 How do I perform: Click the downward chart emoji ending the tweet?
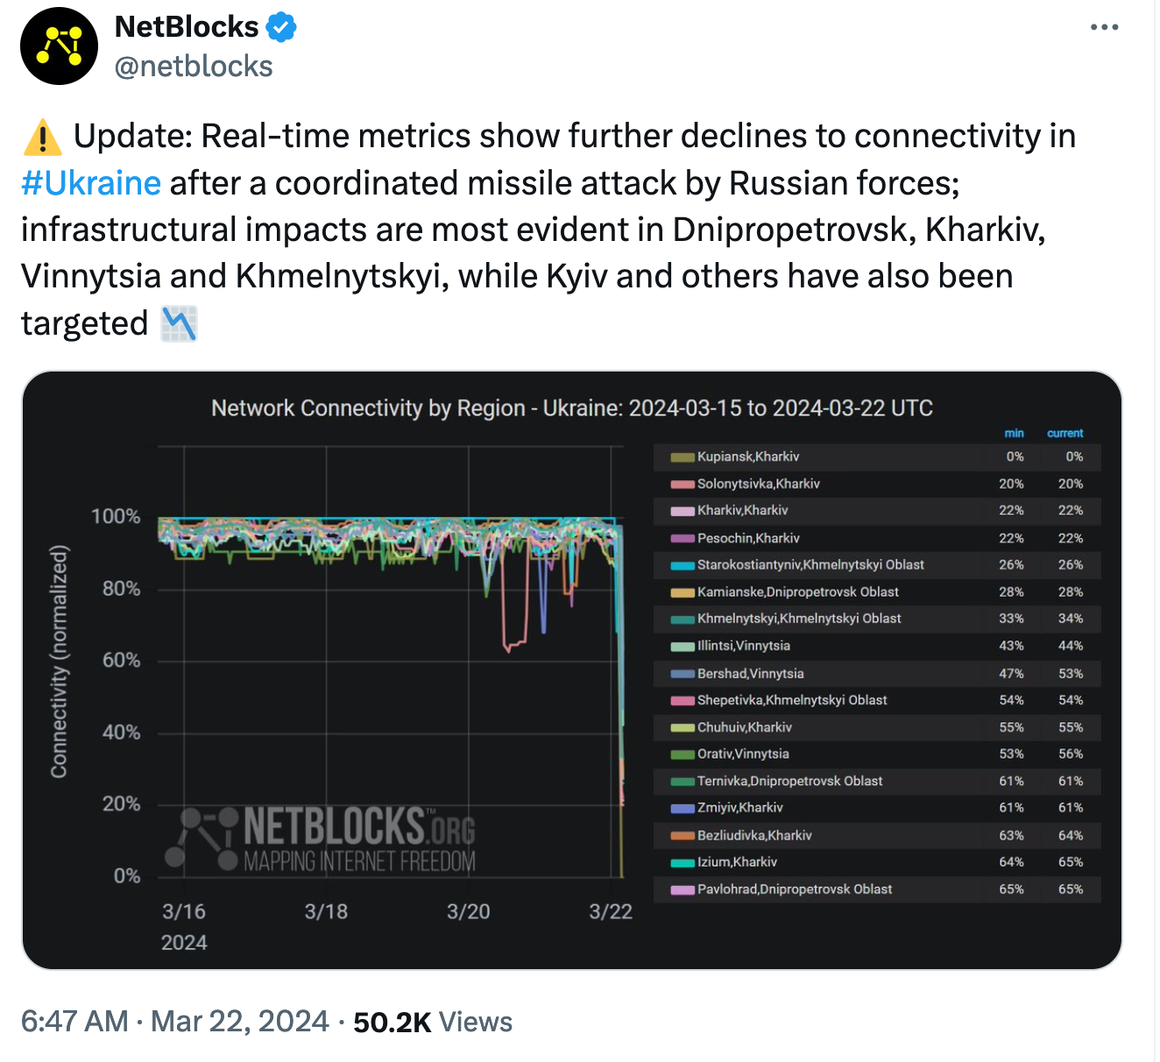179,323
